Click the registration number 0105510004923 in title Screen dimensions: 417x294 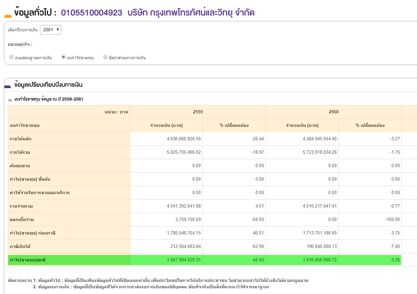(91, 13)
